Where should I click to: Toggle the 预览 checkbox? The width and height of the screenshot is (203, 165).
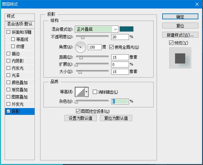(x=171, y=43)
